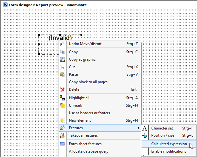
Task: Click the Character set letter A icon
Action: tap(145, 128)
